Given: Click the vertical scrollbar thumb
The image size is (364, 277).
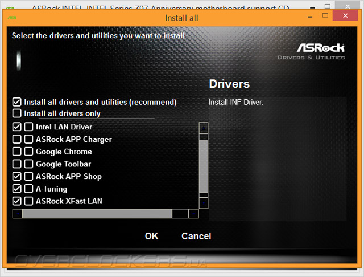Looking at the screenshot, I should pos(204,166).
